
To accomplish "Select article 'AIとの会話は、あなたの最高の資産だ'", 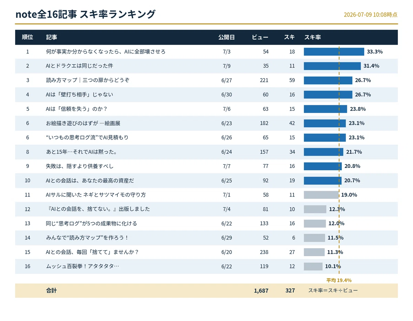I will (90, 181).
